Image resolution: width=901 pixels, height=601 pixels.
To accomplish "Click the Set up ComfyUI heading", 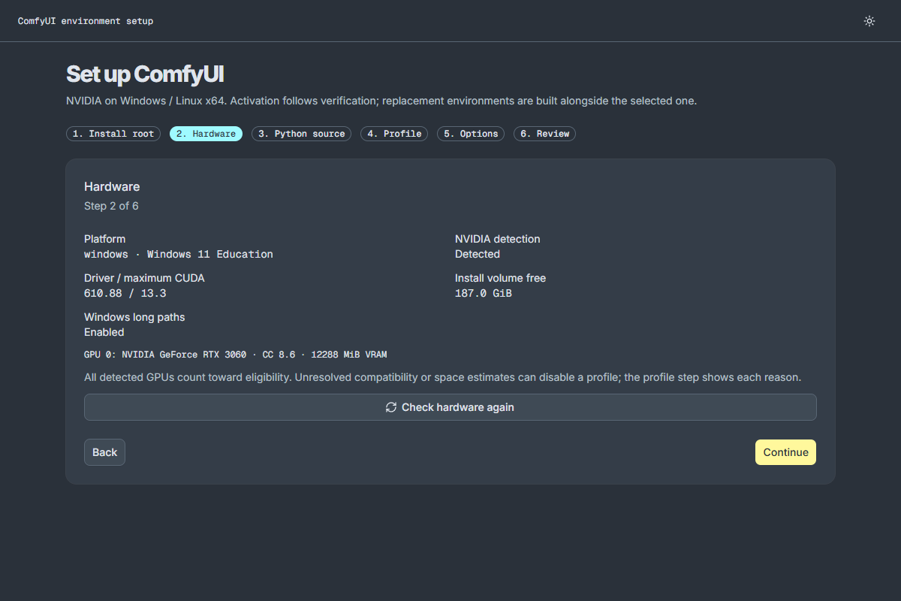I will click(x=145, y=74).
